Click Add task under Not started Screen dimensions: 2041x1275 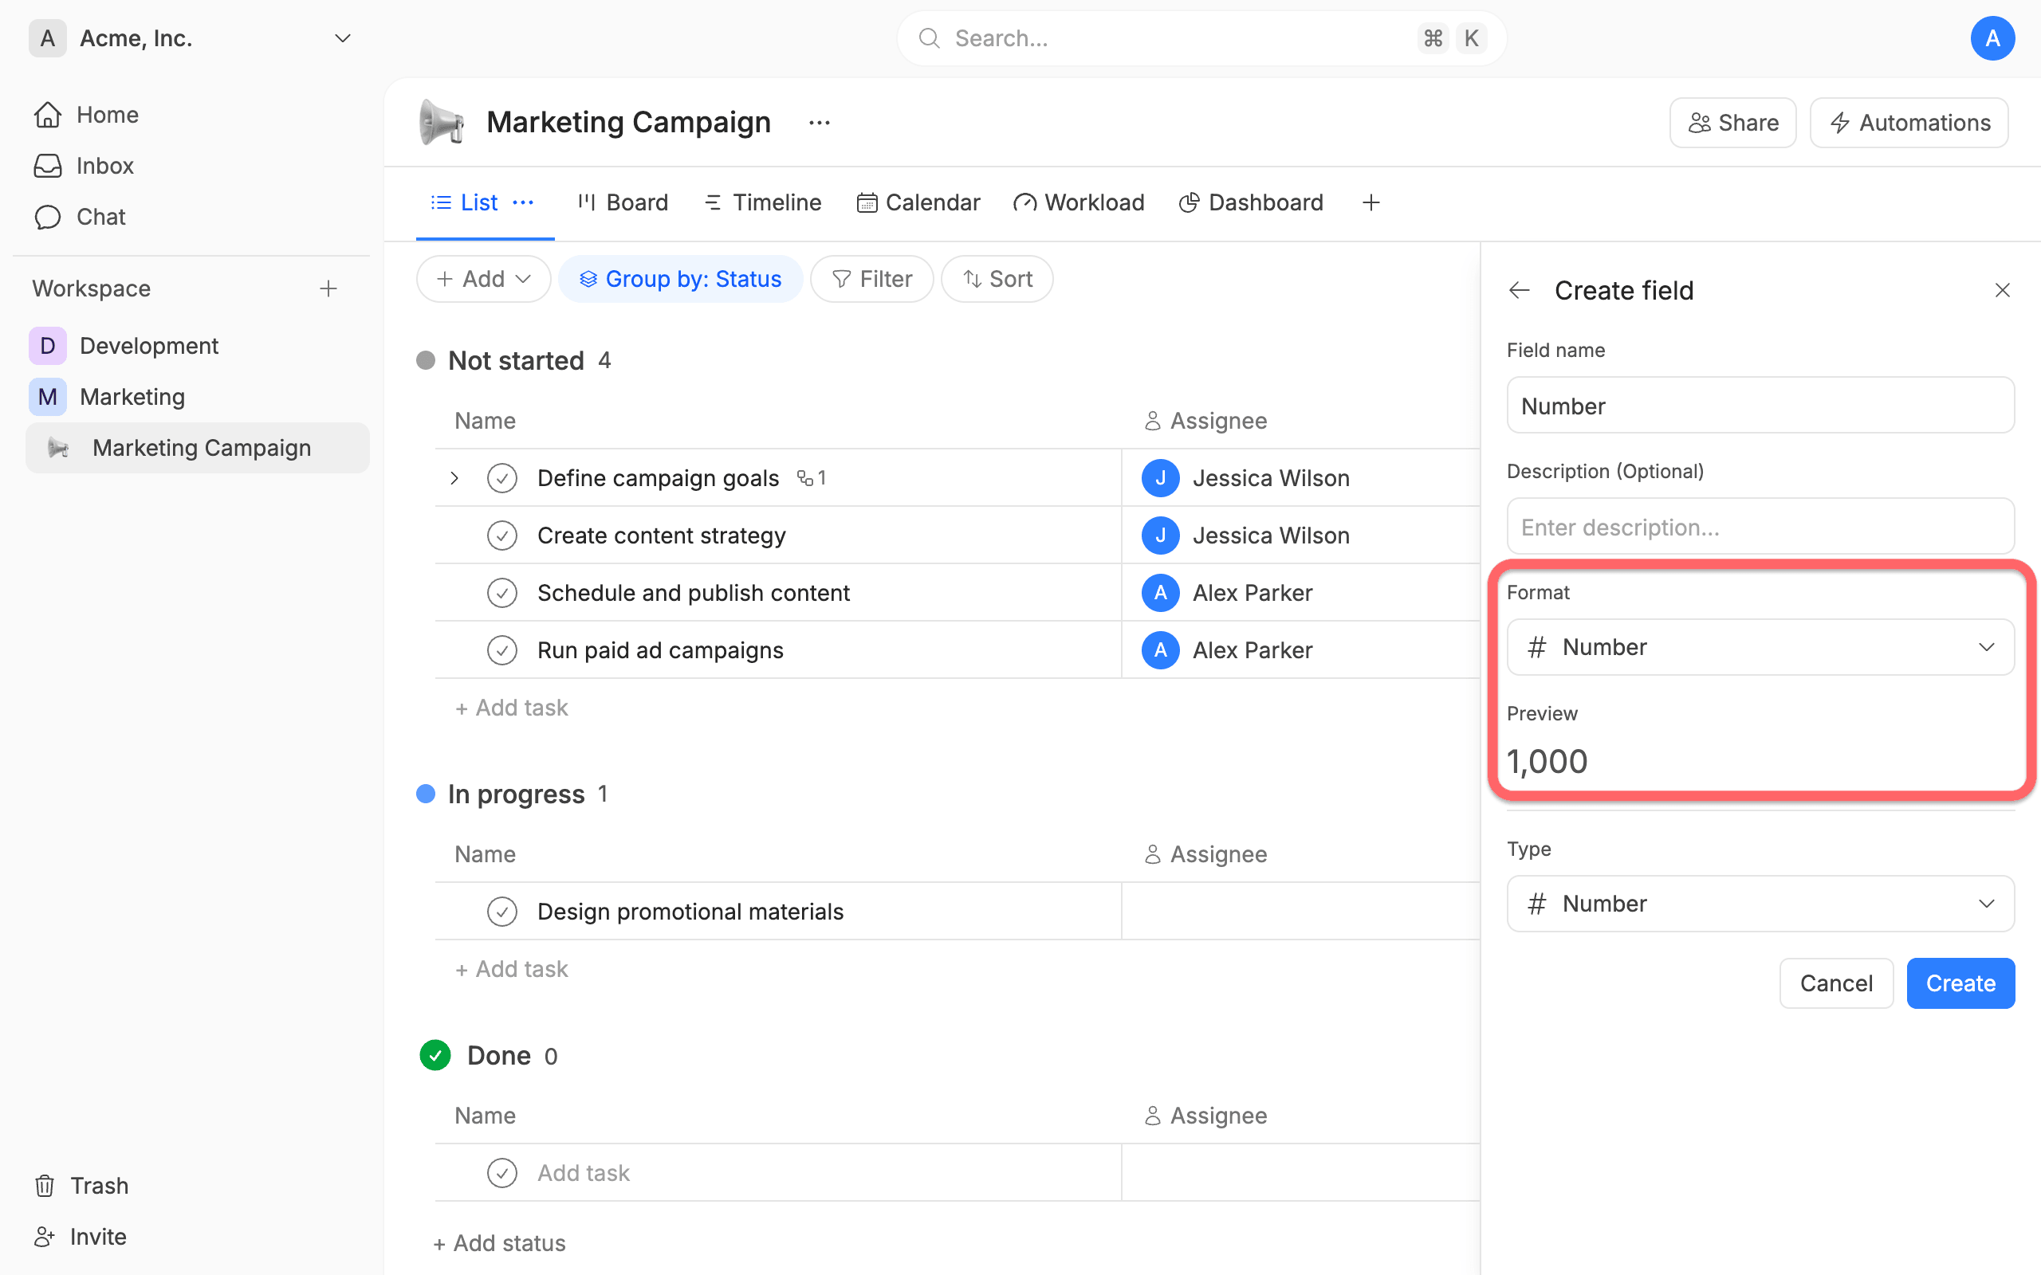(x=511, y=708)
